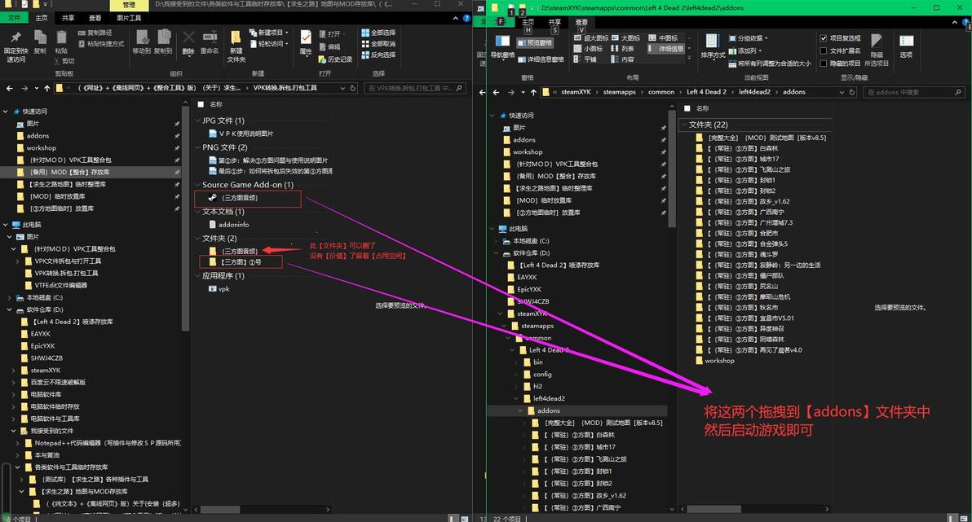Switch to 图片工具 tab in left window
This screenshot has width=972, height=522.
[129, 18]
